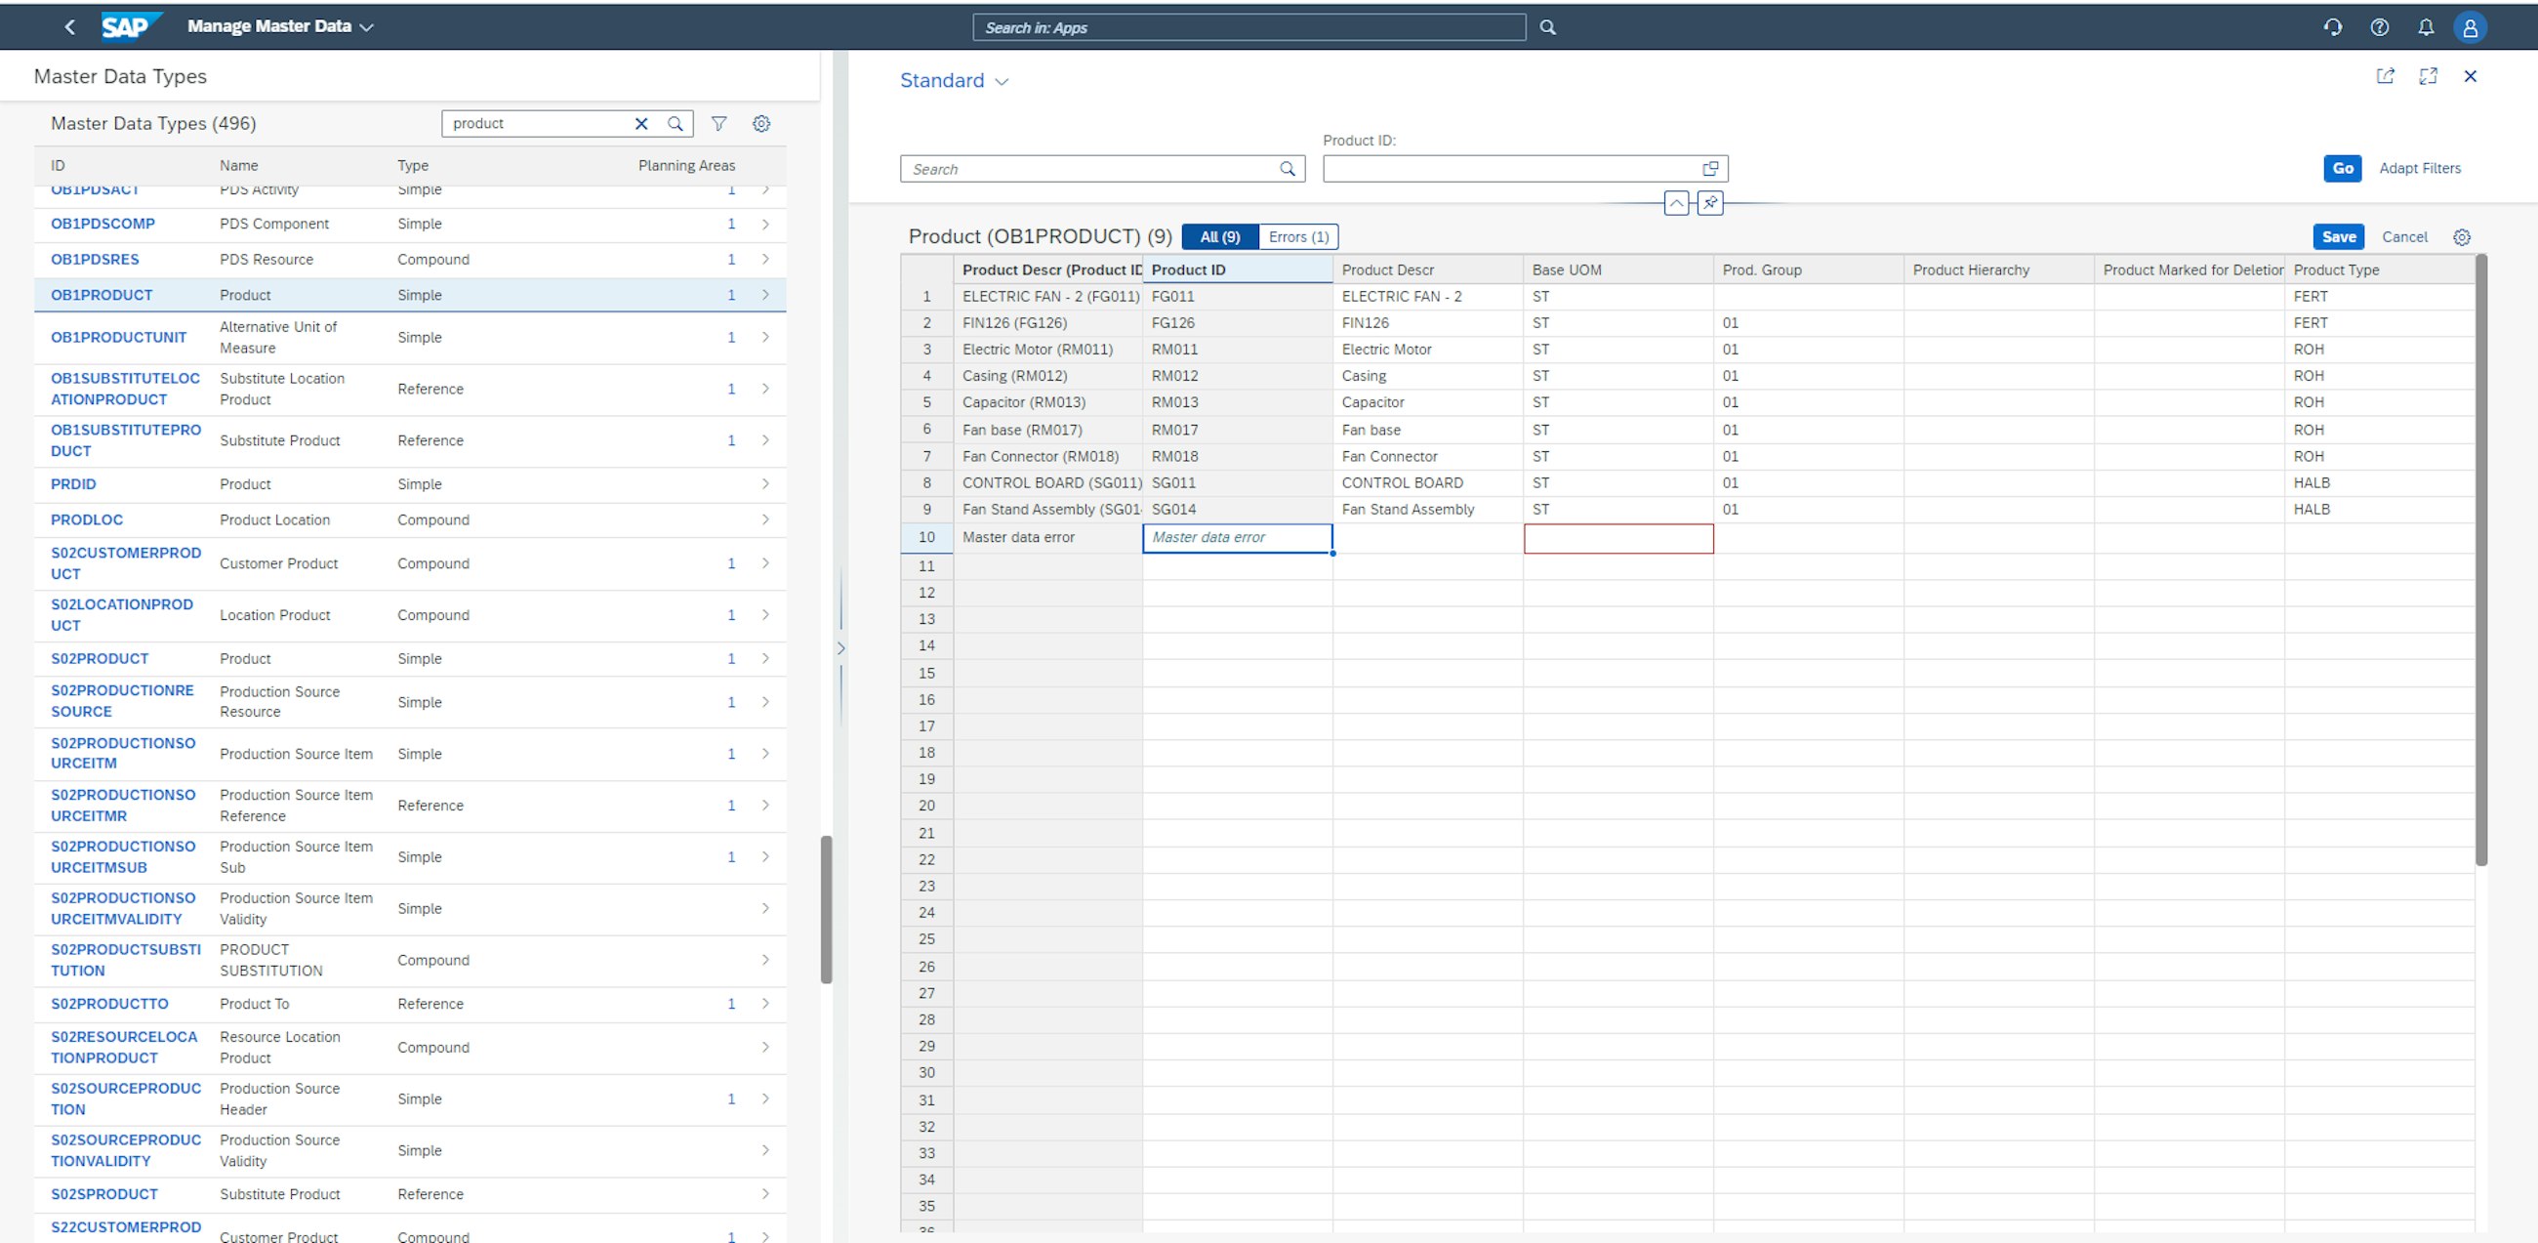This screenshot has width=2538, height=1243.
Task: Click the value help icon next to Product ID field
Action: tap(1711, 167)
